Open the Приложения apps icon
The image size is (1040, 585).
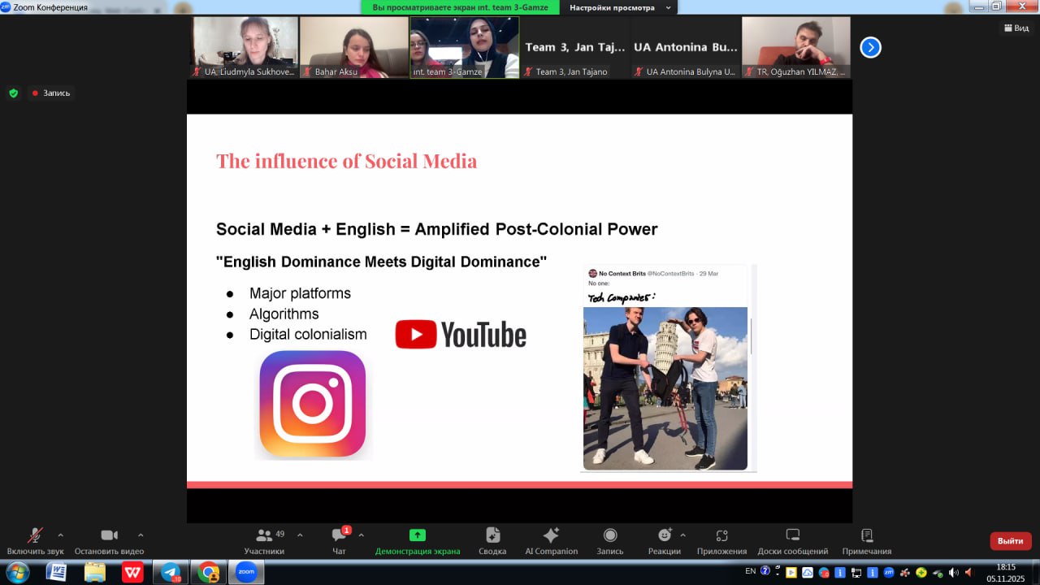(x=721, y=535)
